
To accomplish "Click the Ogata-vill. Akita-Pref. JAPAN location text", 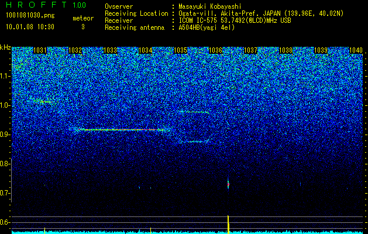I will tap(261, 13).
